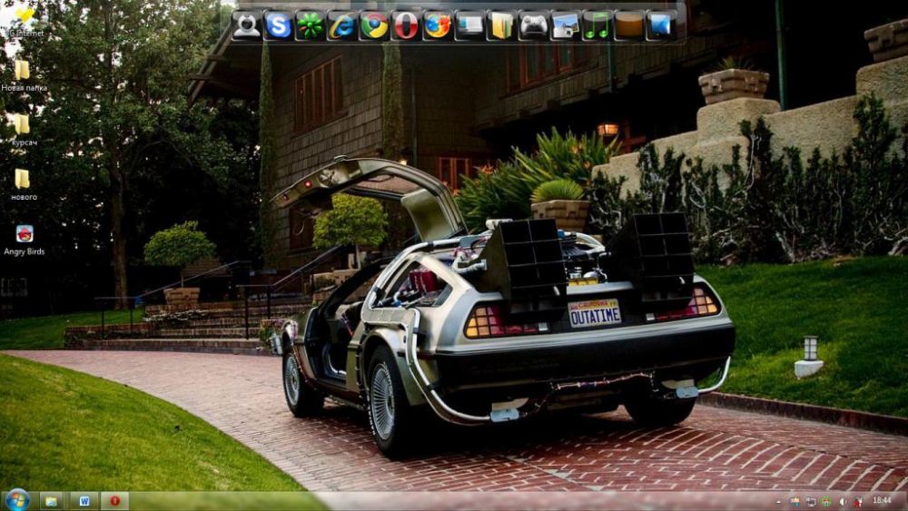Open the clock showing 18:44
Screen dimensions: 908x511
click(882, 501)
